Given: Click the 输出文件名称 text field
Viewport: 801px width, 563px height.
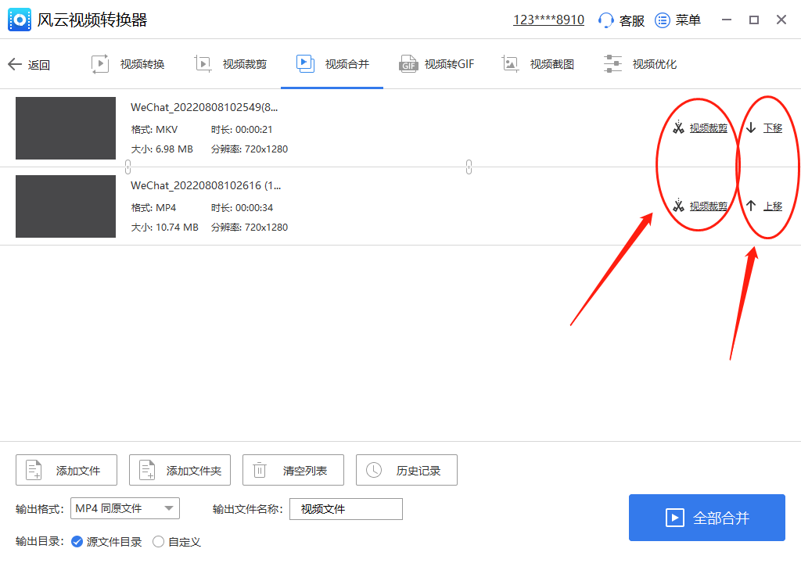Looking at the screenshot, I should coord(346,509).
